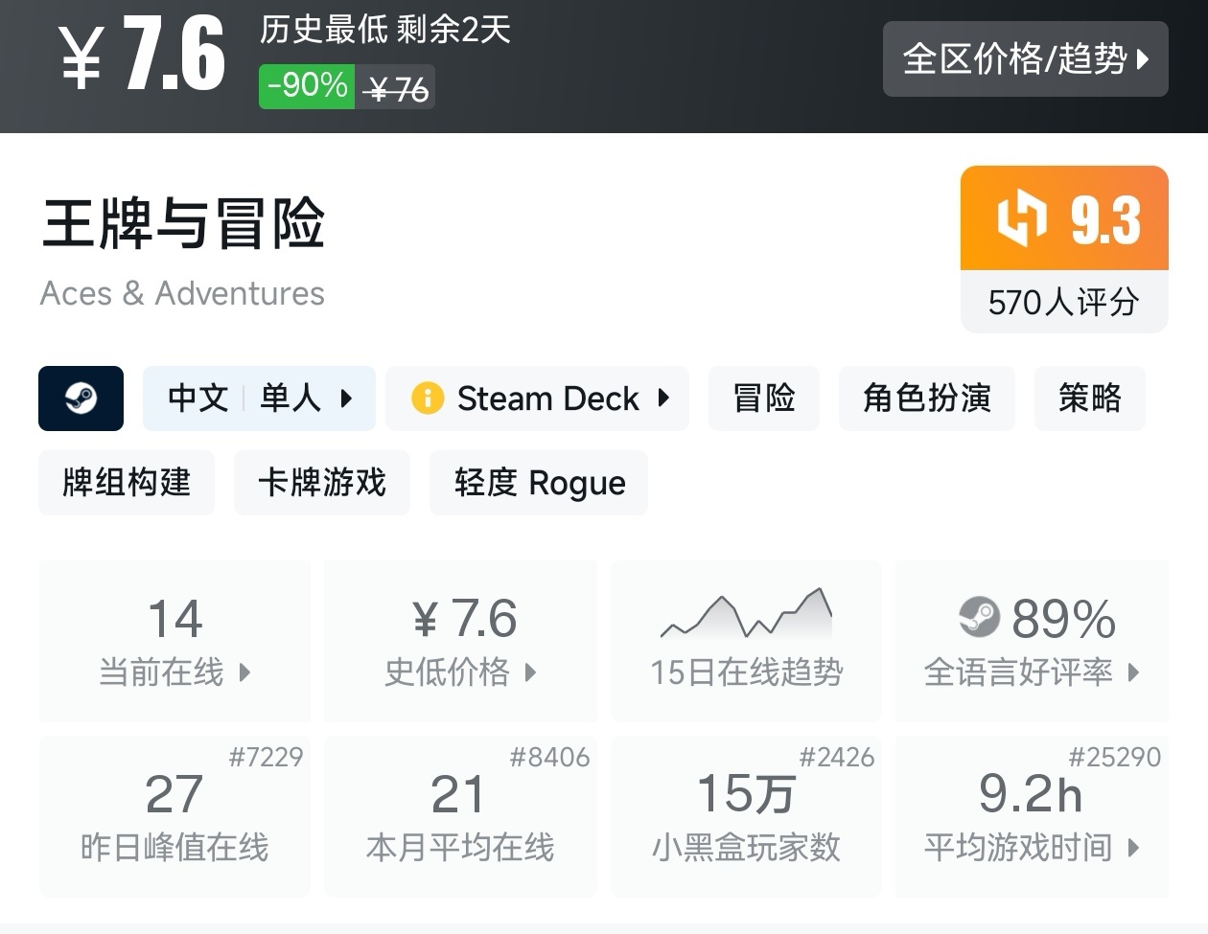The width and height of the screenshot is (1208, 934).
Task: Choose the 卡牌游戏 card game tag
Action: 322,483
